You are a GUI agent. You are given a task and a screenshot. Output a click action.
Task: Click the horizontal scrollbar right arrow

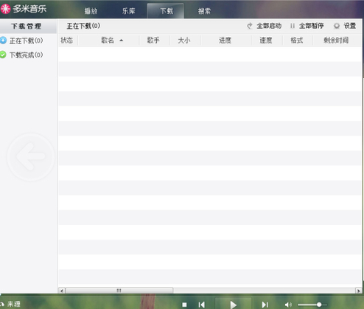click(358, 291)
